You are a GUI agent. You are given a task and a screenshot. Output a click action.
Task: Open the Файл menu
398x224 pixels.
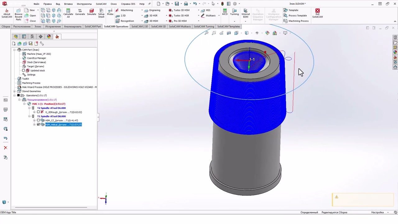tap(36, 4)
